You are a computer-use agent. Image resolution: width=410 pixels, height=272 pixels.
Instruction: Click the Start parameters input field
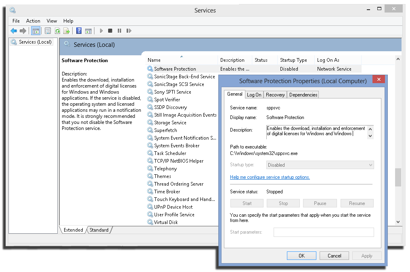[324, 232]
